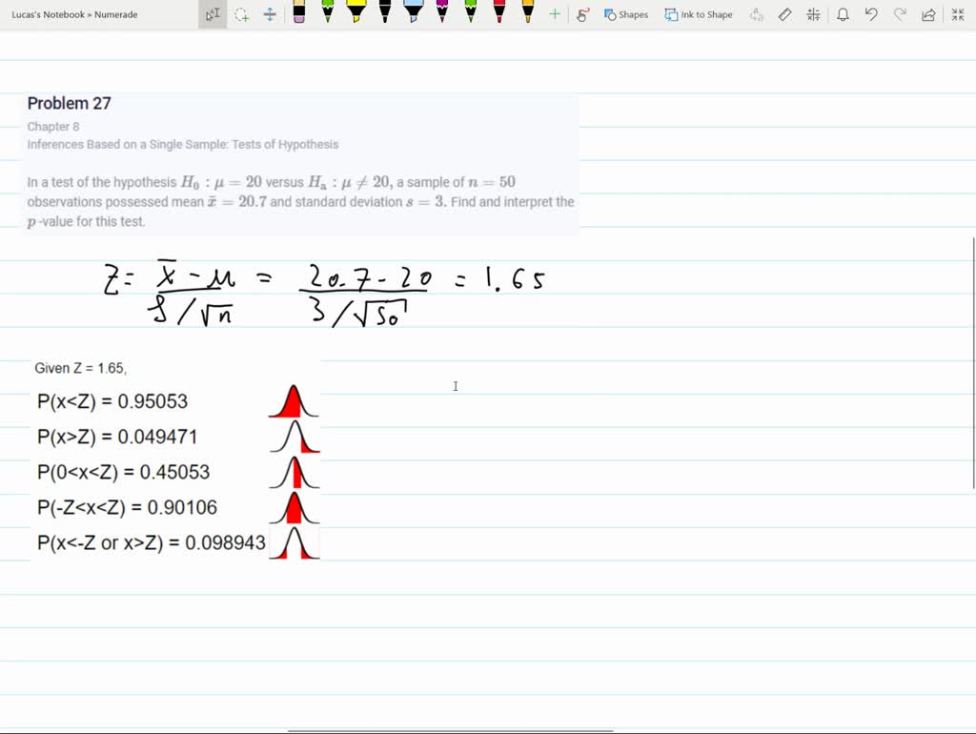Click the Undo button
The width and height of the screenshot is (976, 734).
coord(872,14)
